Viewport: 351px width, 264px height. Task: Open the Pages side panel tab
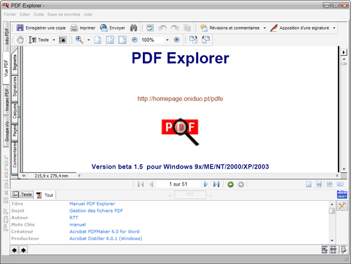click(15, 130)
